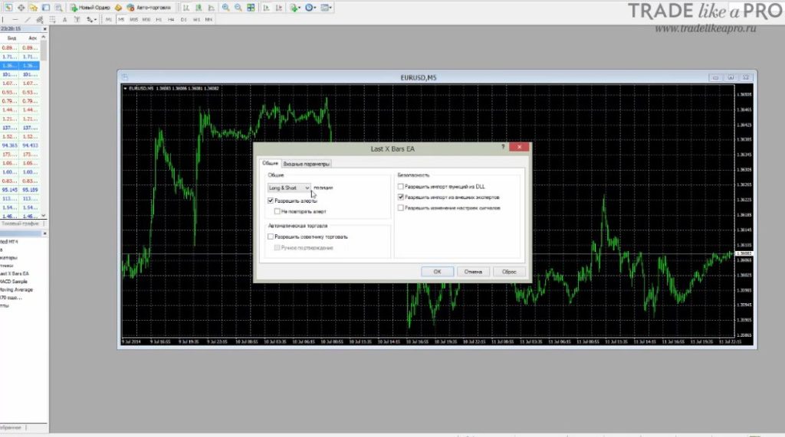Select Moving Average in the Navigator tree
The width and height of the screenshot is (785, 437).
coord(15,290)
